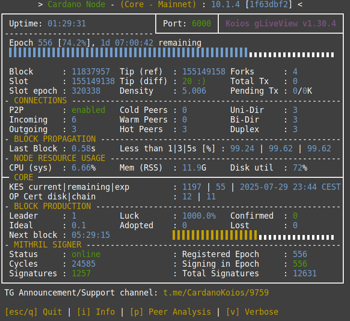This screenshot has width=350, height=321.
Task: Click the (Core - Mainnet) title text
Action: pos(158,4)
